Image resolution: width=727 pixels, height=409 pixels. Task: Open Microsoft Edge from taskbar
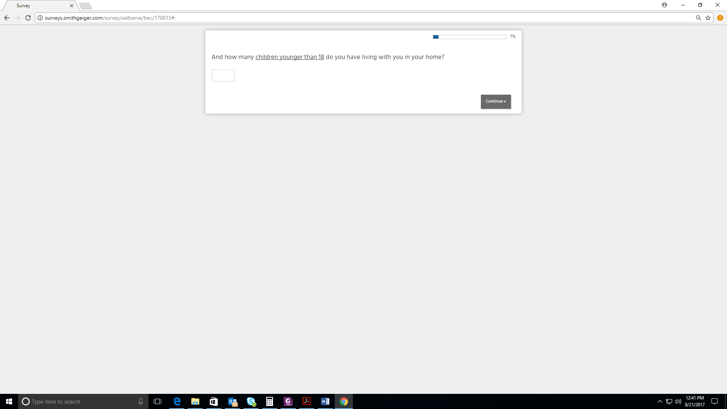177,401
